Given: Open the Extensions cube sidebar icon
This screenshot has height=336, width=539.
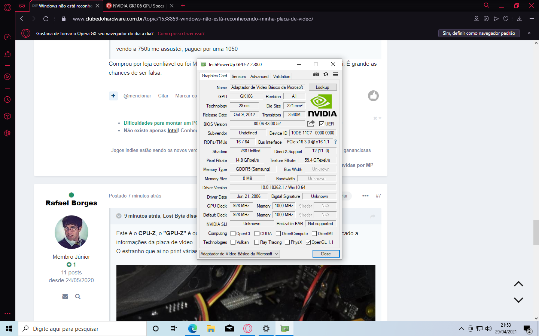Looking at the screenshot, I should point(7,116).
